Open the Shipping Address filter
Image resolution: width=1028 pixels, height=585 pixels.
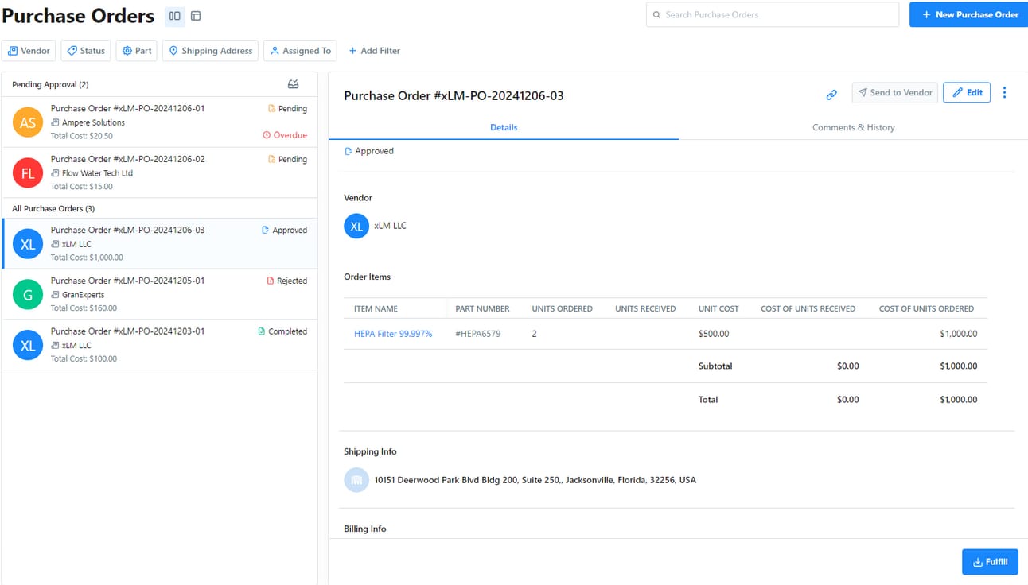210,51
